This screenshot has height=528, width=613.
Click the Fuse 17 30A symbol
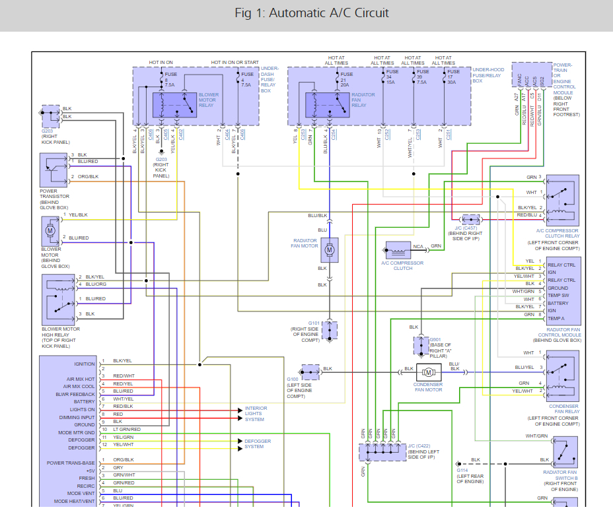445,77
